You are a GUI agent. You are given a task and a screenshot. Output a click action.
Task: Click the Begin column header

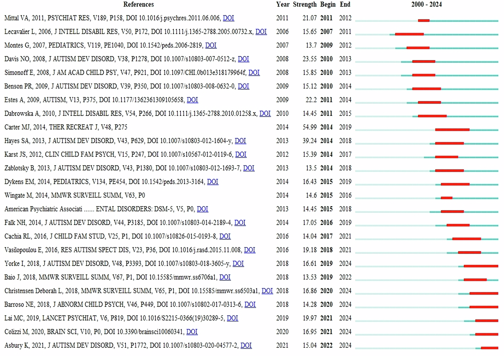(x=328, y=5)
